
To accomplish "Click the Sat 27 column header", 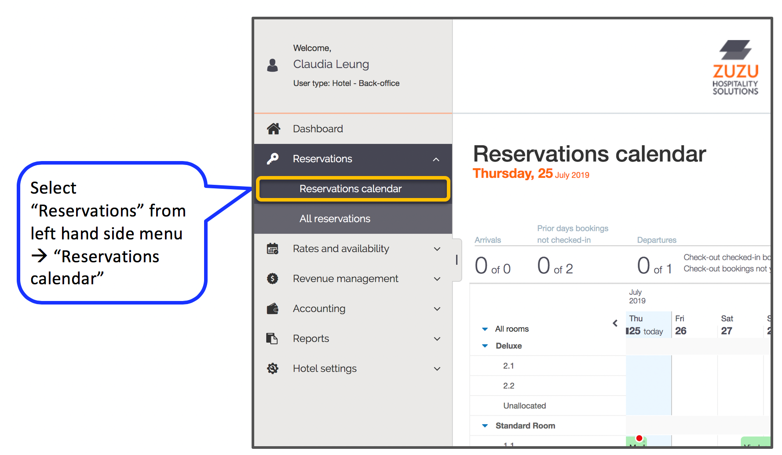I will pyautogui.click(x=740, y=325).
